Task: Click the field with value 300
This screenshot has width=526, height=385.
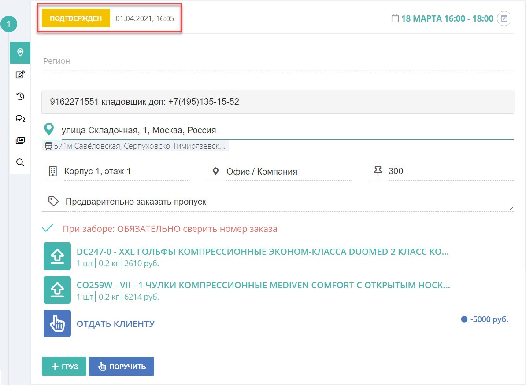Action: [x=451, y=171]
